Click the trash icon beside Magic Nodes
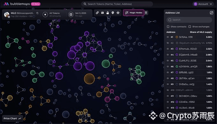Viewport: 217px width, 124px height. point(146,13)
